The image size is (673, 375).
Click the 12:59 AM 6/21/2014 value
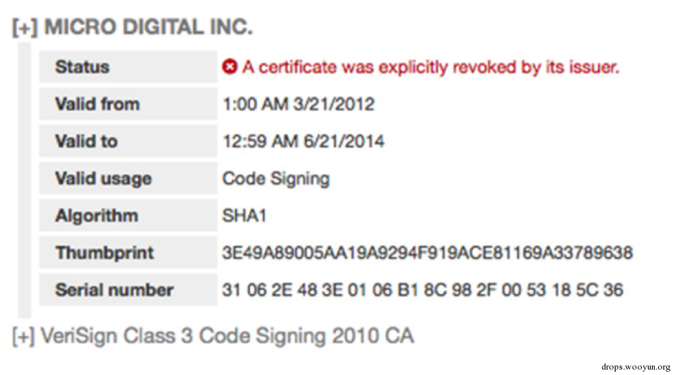pos(303,142)
